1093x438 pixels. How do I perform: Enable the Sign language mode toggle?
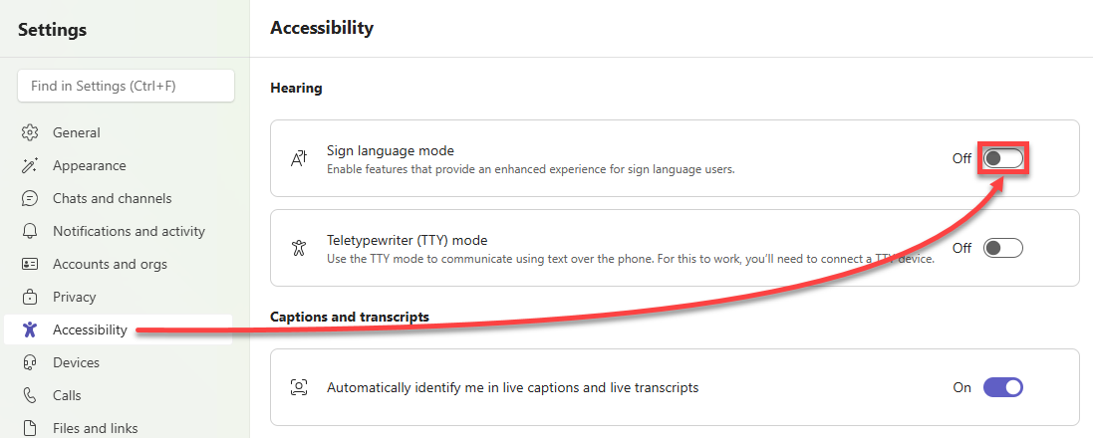coord(1002,158)
